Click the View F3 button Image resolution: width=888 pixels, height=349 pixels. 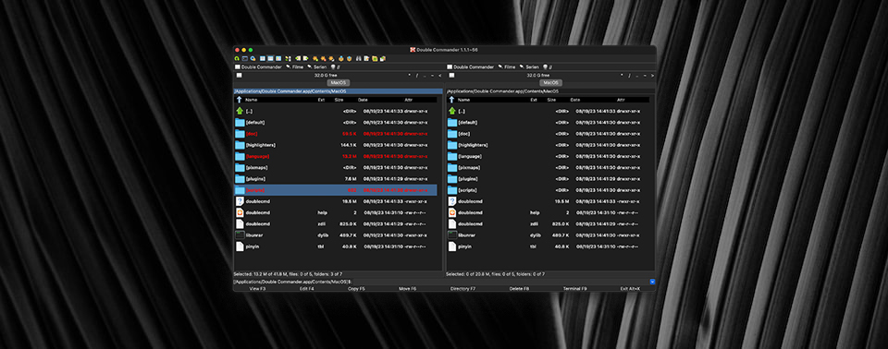click(x=258, y=288)
